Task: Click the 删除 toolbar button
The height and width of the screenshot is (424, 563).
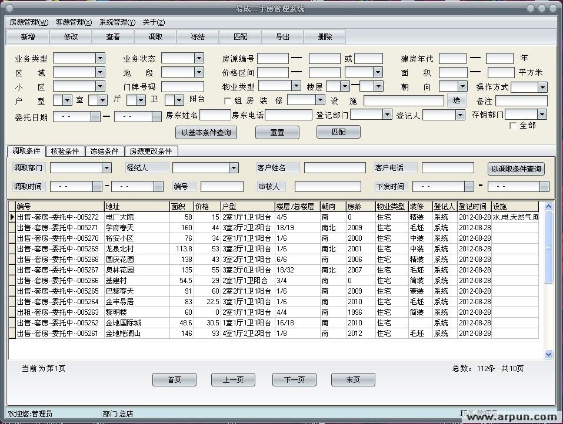Action: click(x=325, y=37)
